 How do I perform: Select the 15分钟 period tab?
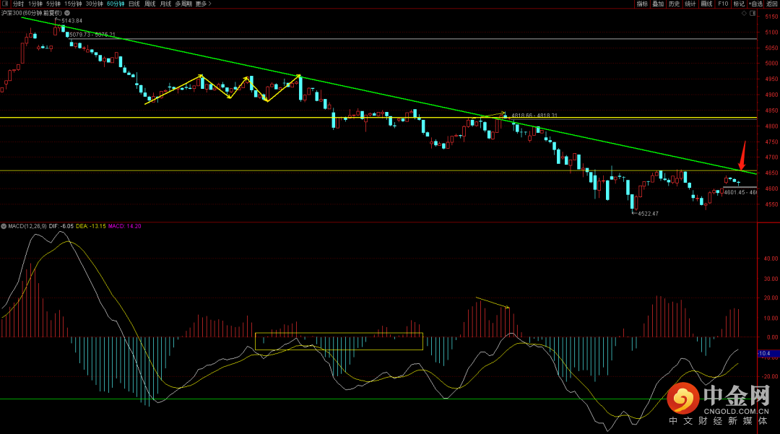[74, 4]
